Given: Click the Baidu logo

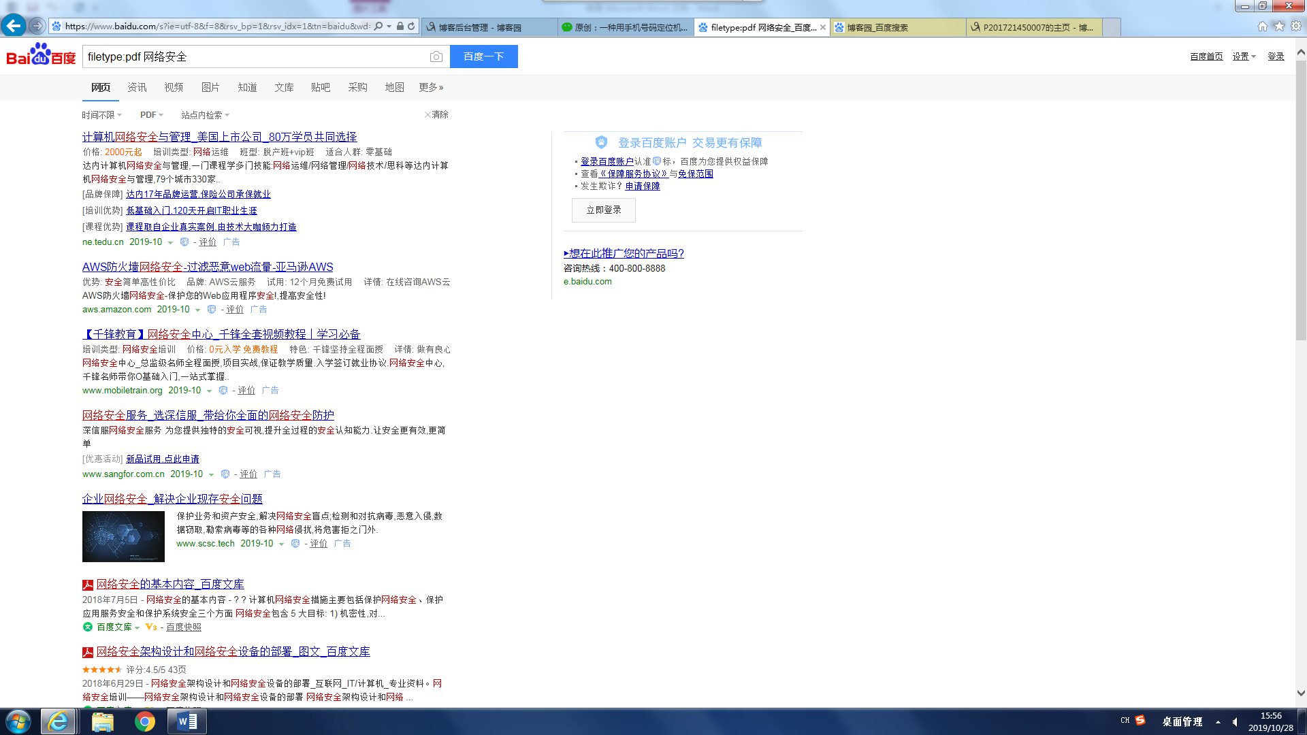Looking at the screenshot, I should click(41, 56).
